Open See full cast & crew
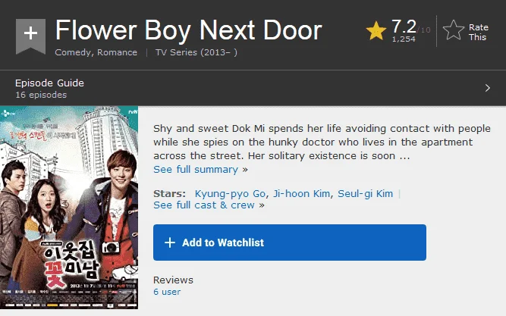Viewport: 506px width, 316px height. point(204,205)
